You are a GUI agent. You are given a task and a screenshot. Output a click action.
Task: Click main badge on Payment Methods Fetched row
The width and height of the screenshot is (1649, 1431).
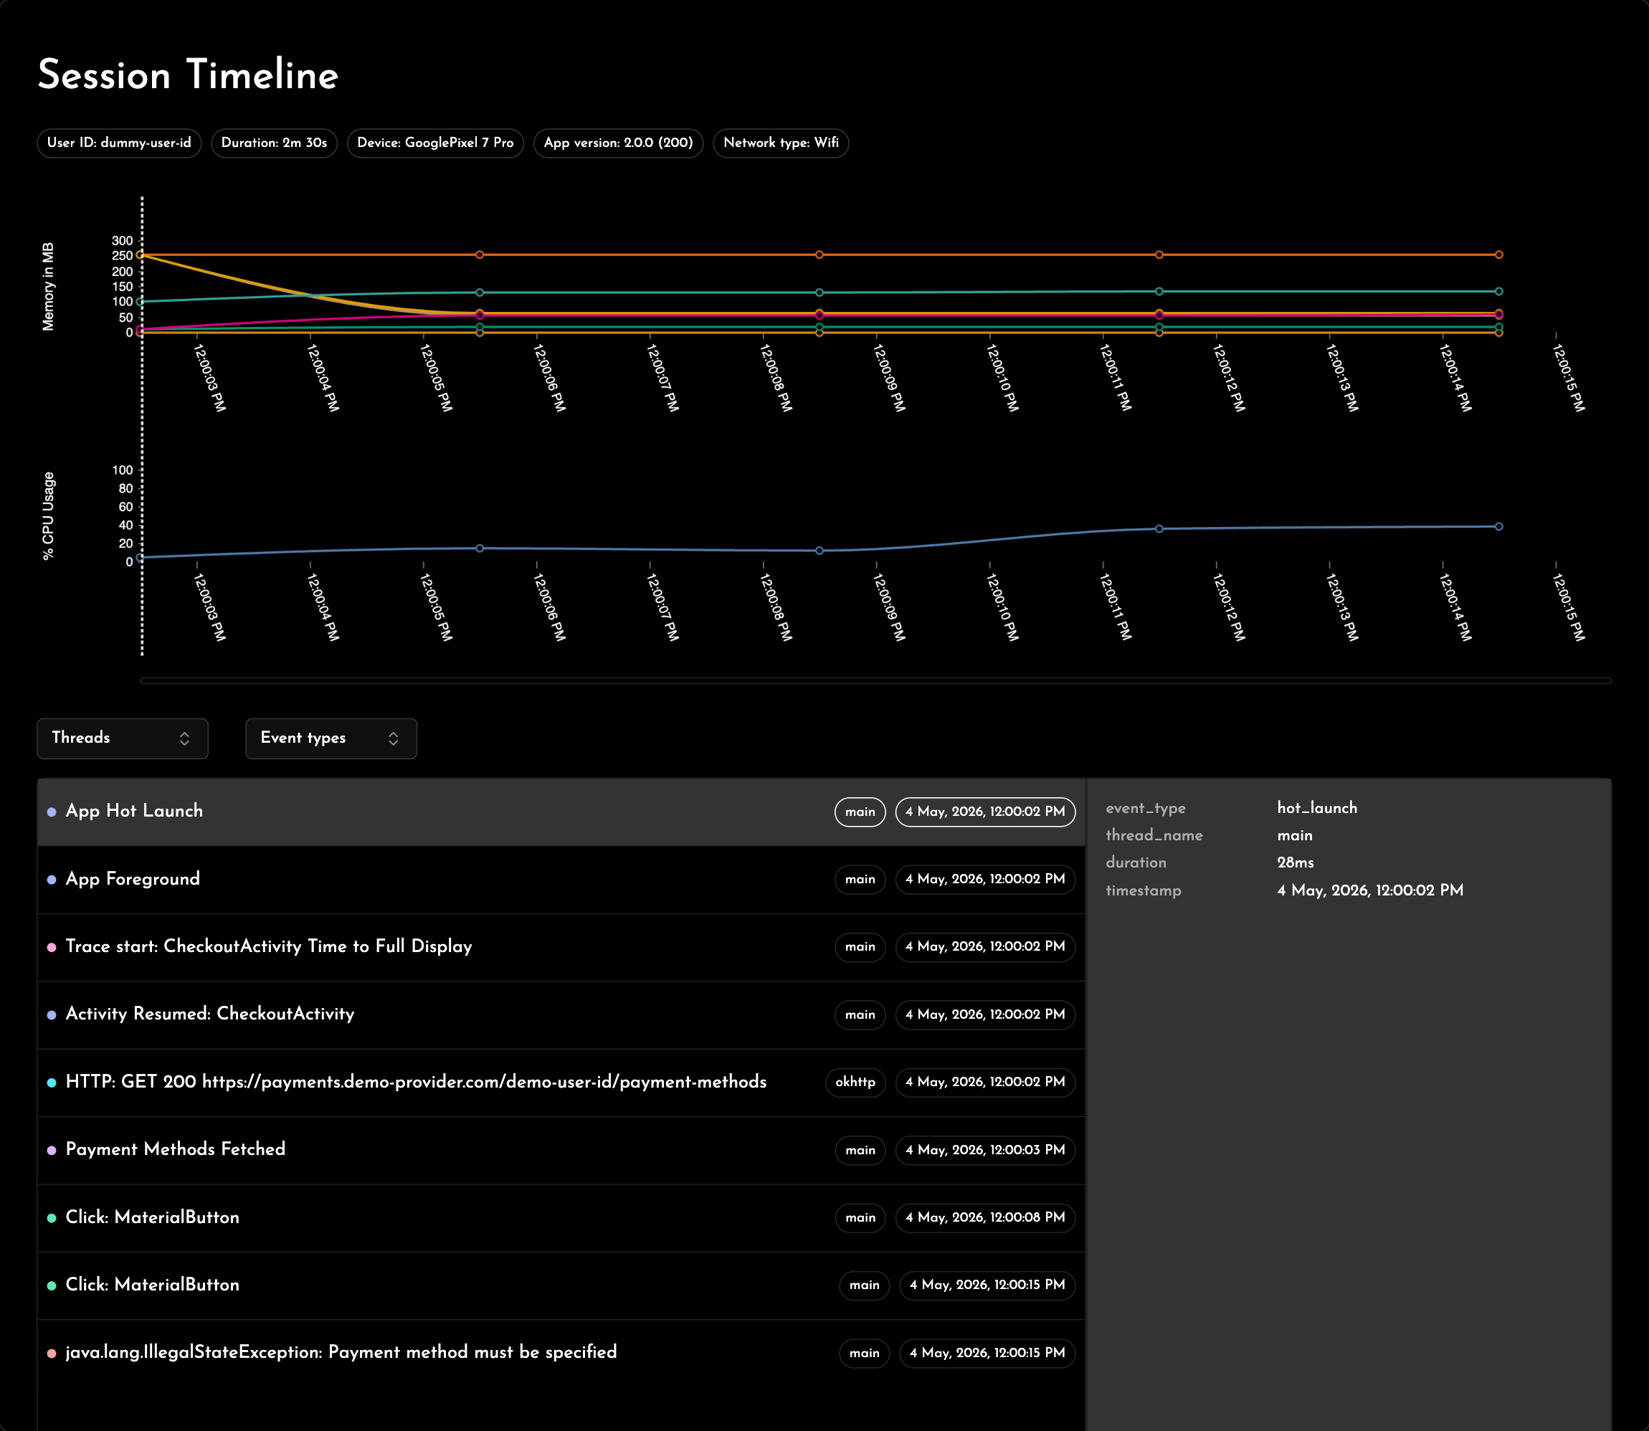[x=860, y=1150]
